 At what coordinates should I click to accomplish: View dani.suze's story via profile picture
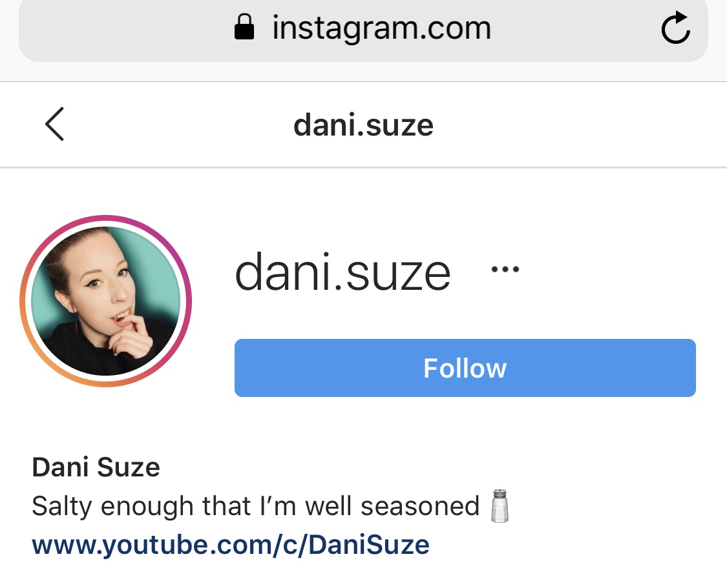coord(106,301)
